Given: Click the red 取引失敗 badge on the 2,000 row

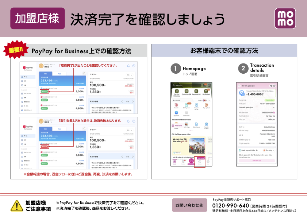Looking at the screenshot, I should point(44,147).
